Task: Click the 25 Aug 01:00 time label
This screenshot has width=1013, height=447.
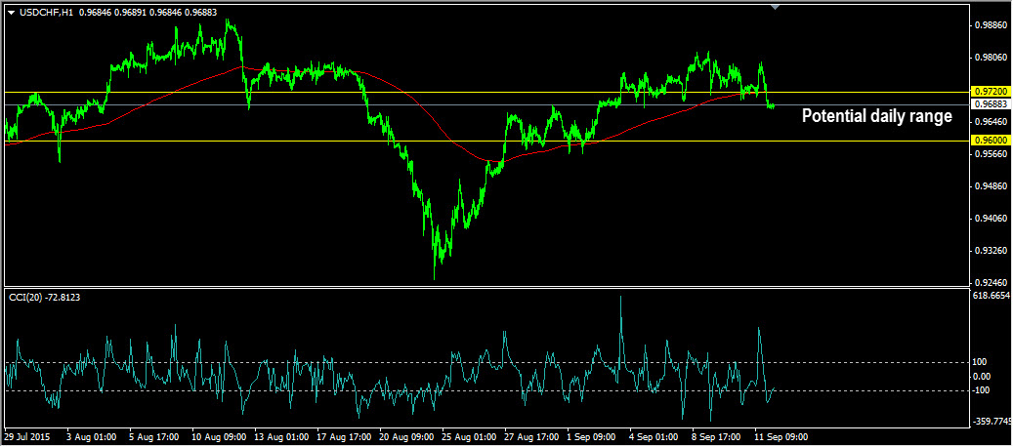Action: point(470,437)
